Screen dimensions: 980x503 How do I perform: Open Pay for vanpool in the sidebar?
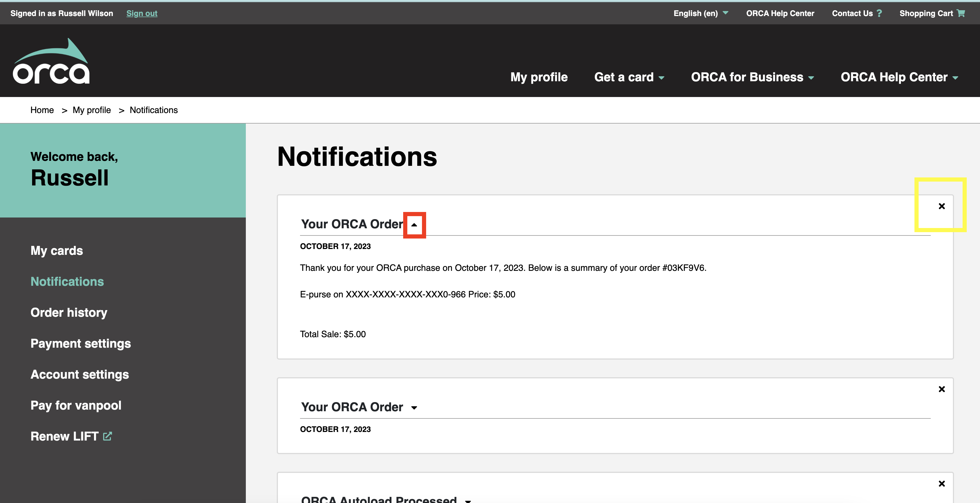pos(76,405)
